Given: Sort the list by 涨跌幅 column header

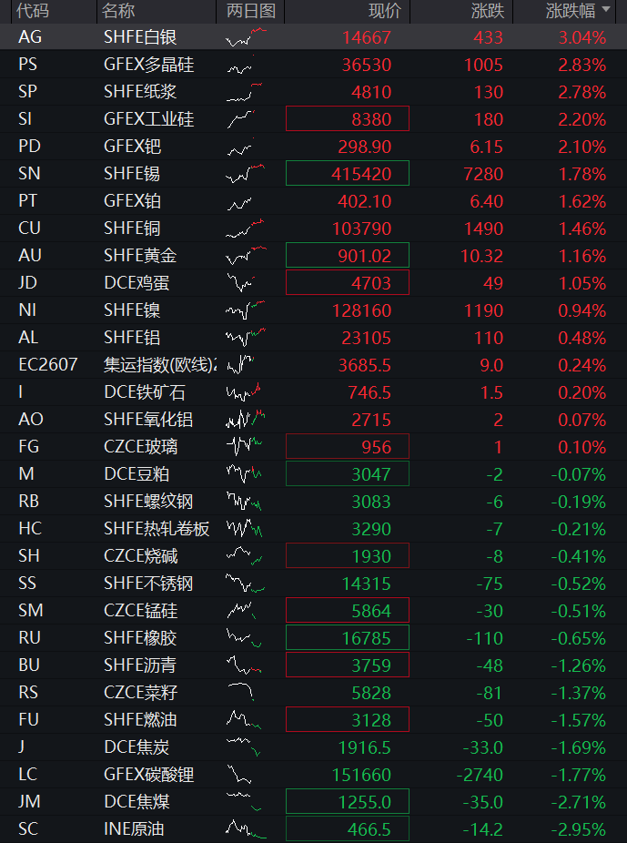Looking at the screenshot, I should (x=571, y=11).
